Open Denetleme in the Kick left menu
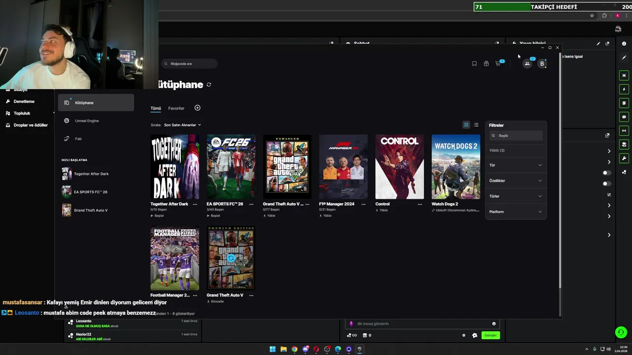Image resolution: width=632 pixels, height=355 pixels. [24, 102]
